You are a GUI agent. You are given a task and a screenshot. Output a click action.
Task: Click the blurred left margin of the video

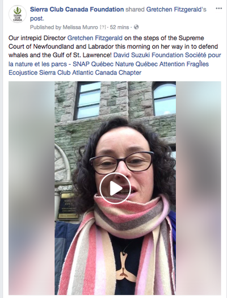32,188
